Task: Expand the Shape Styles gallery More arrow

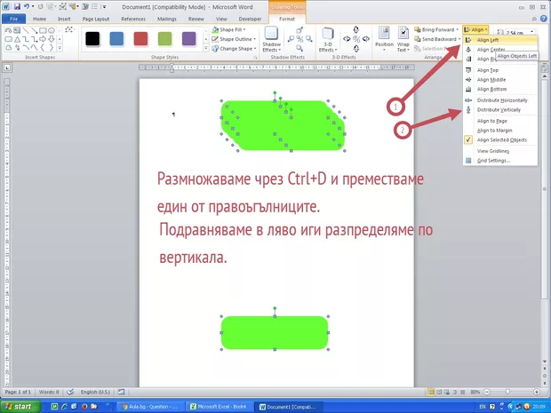Action: pos(206,48)
